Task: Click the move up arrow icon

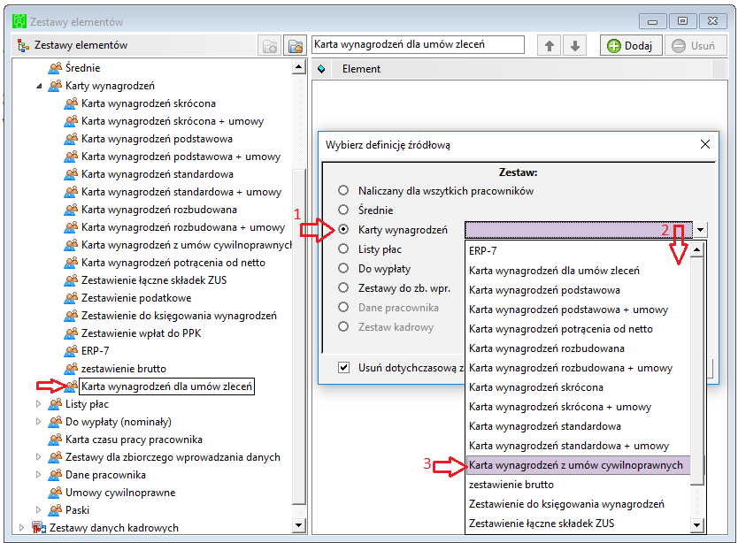Action: pyautogui.click(x=550, y=46)
